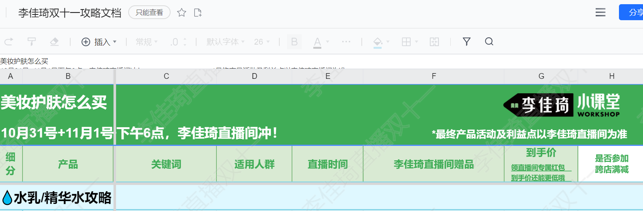Select the format painter tool
This screenshot has height=211, width=643.
click(x=32, y=42)
